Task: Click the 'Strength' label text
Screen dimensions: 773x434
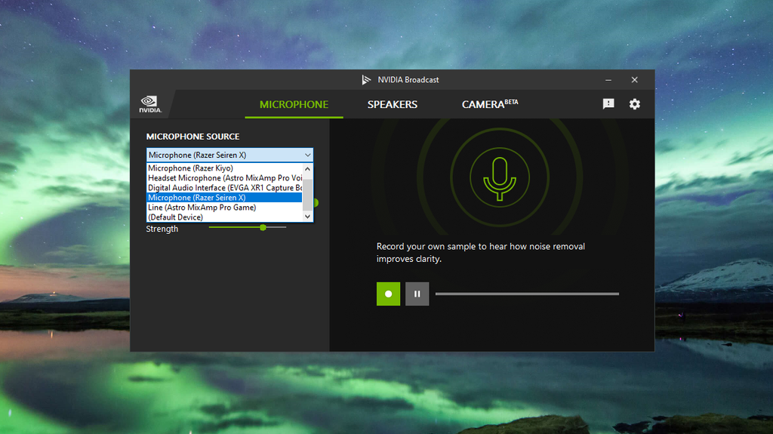Action: [162, 229]
